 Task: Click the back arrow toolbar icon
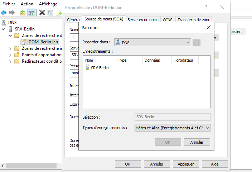(x=4, y=13)
